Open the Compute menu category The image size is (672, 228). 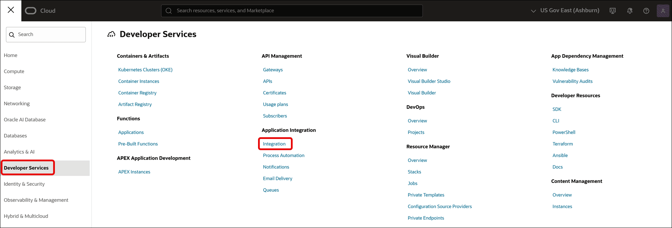(x=14, y=71)
